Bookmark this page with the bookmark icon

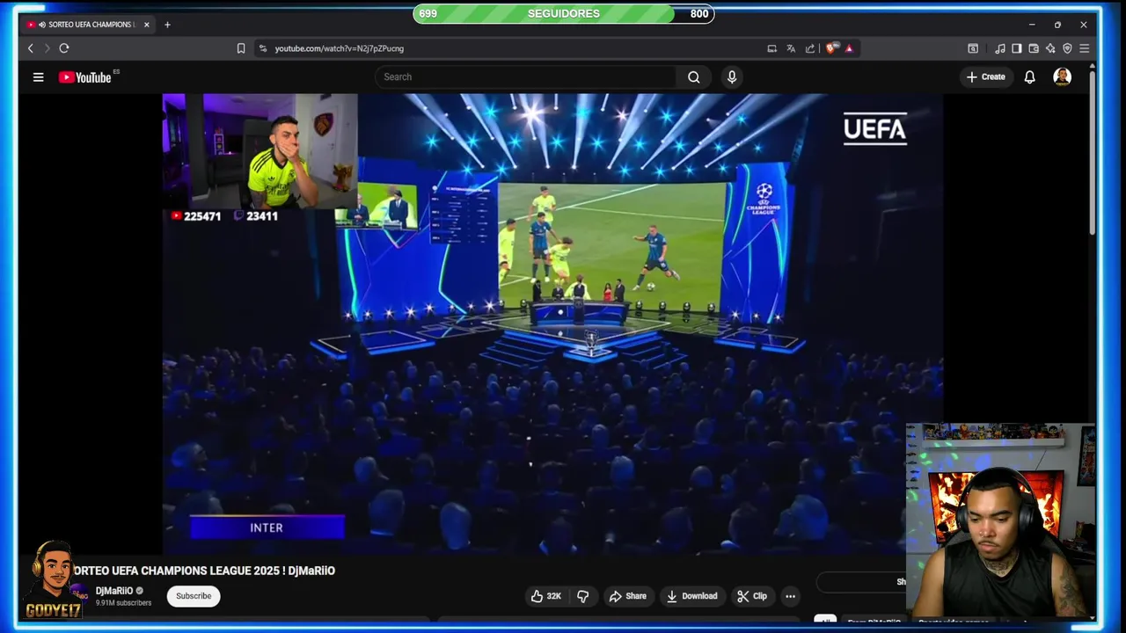(x=241, y=48)
